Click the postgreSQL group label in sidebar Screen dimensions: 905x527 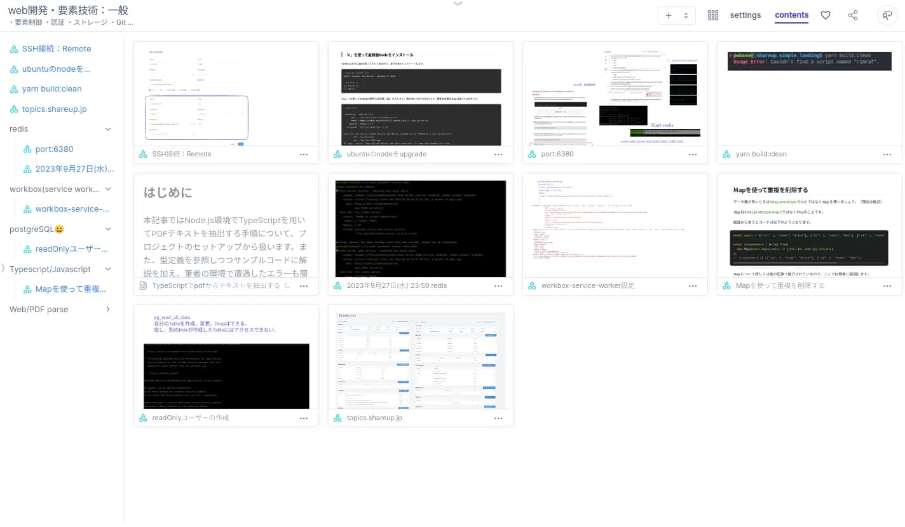36,229
